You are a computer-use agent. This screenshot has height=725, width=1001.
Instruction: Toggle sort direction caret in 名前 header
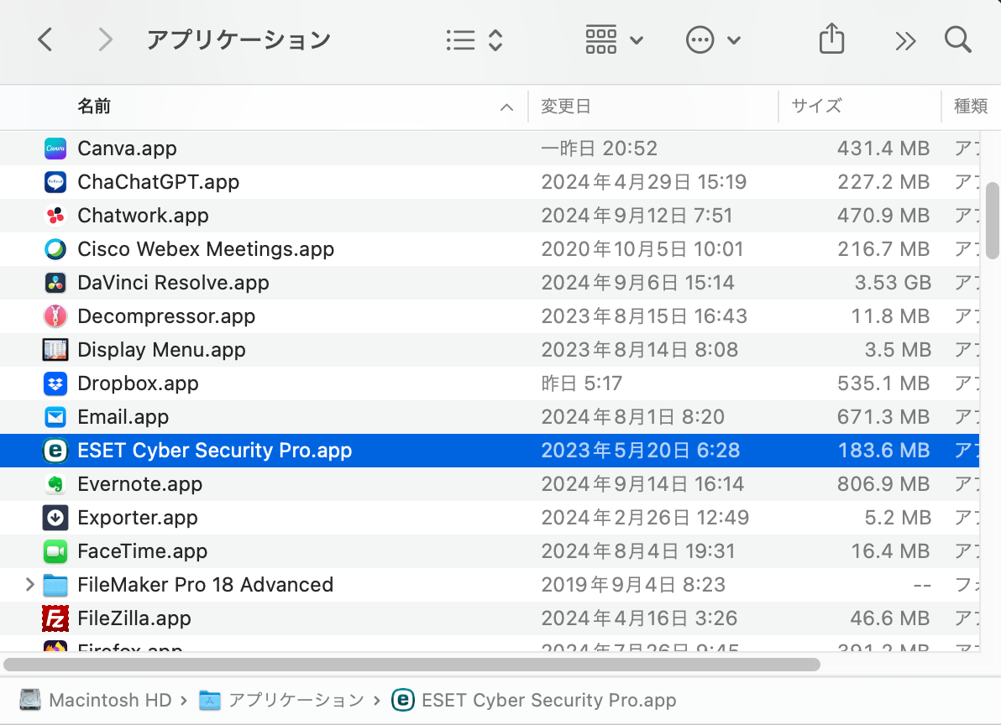[x=506, y=107]
